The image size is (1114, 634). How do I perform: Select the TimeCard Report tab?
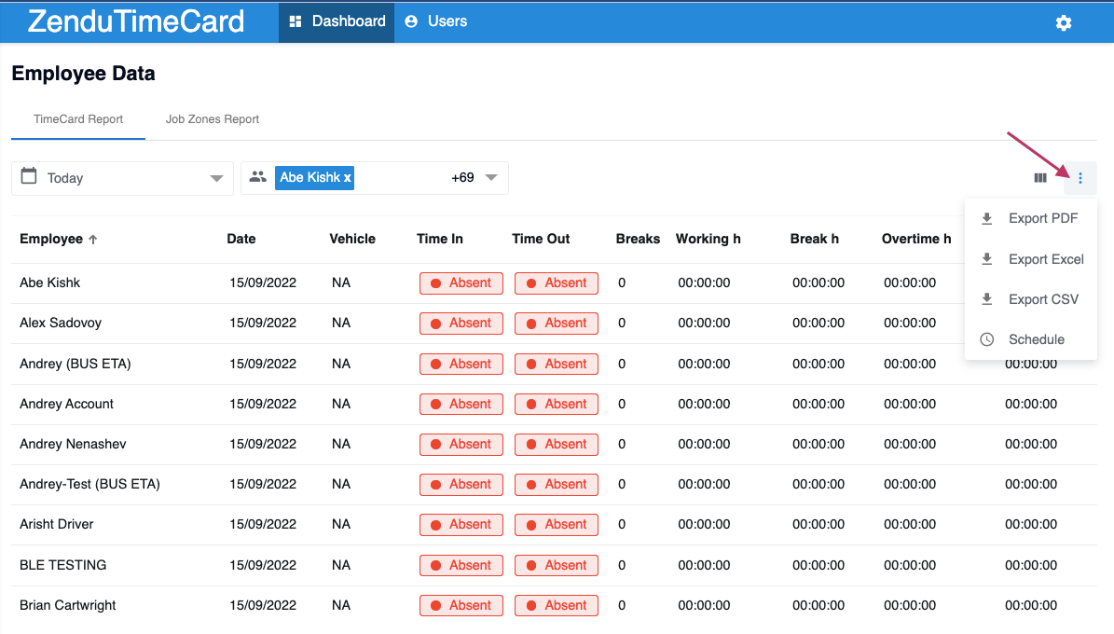point(78,119)
